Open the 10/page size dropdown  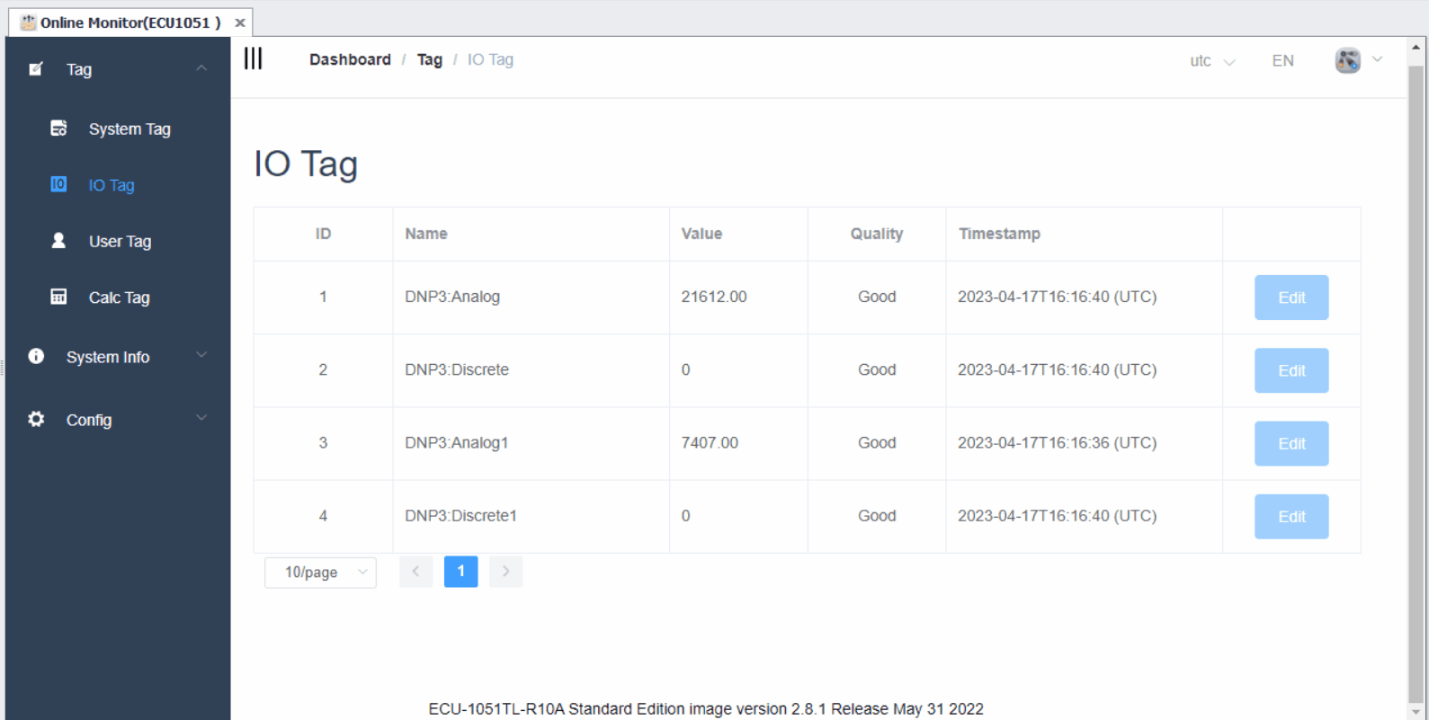pyautogui.click(x=320, y=573)
